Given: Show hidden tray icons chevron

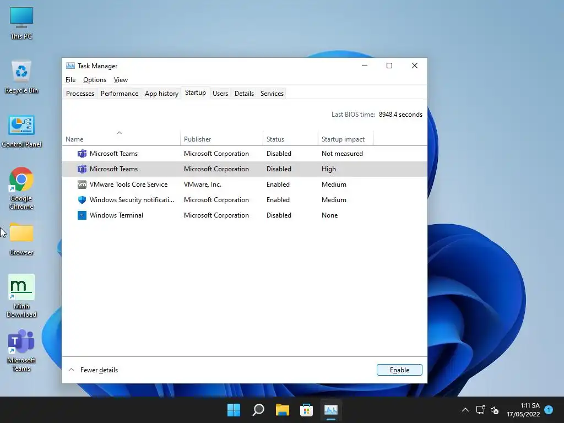Looking at the screenshot, I should click(x=465, y=410).
